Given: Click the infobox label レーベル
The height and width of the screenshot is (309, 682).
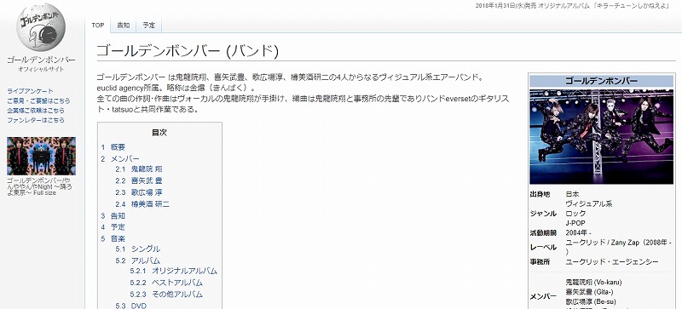Looking at the screenshot, I should pos(543,248).
